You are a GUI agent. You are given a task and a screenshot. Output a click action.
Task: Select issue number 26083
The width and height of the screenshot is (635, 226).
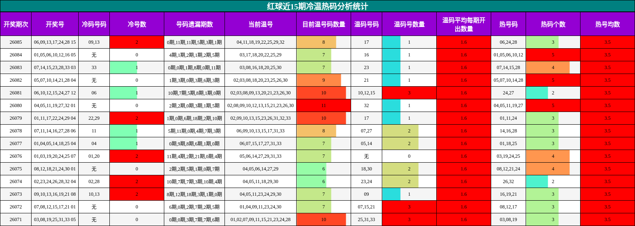click(x=16, y=67)
